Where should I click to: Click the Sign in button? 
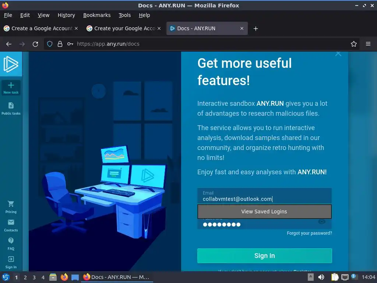tap(264, 256)
